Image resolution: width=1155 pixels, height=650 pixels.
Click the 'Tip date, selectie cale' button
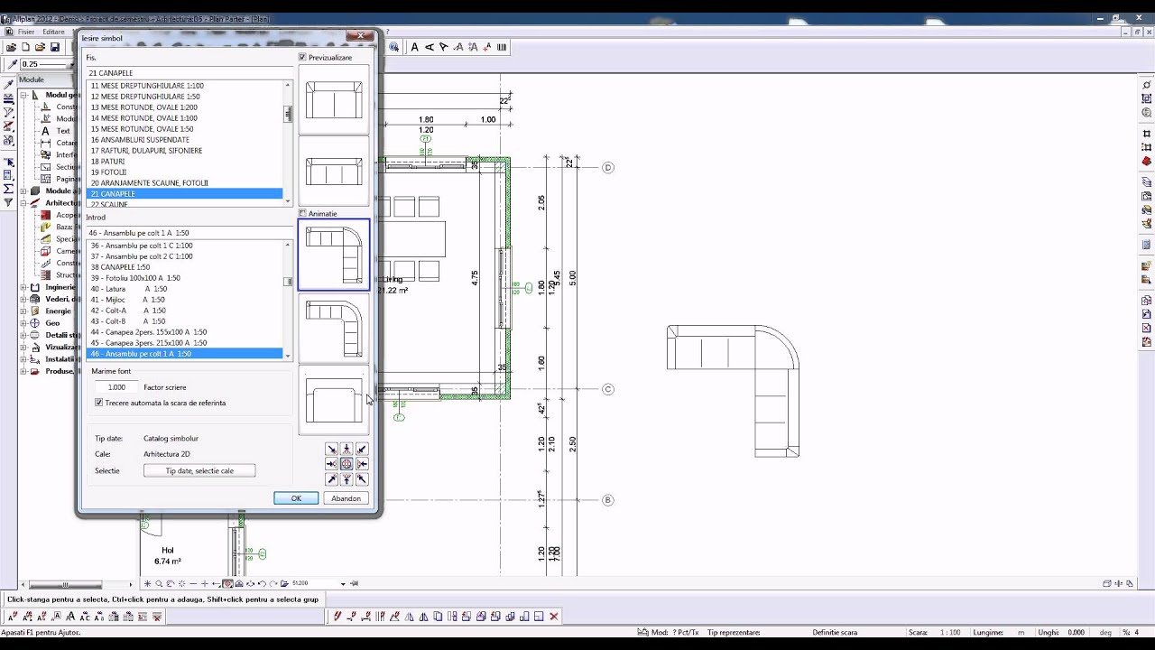tap(199, 470)
